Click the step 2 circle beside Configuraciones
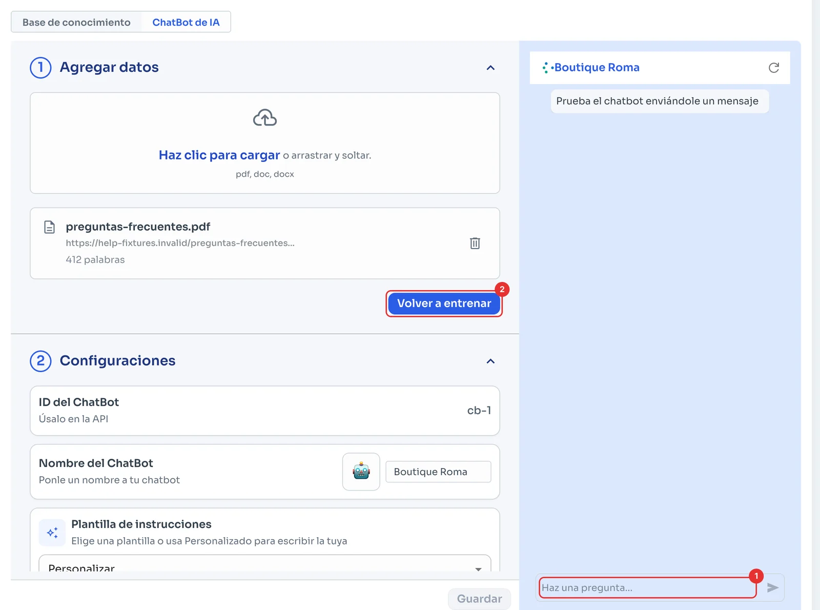 pyautogui.click(x=40, y=361)
